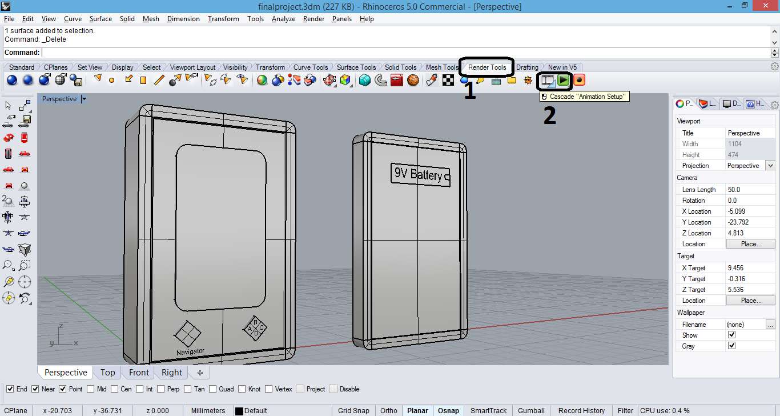Browse wallpaper filename with ellipsis button
The width and height of the screenshot is (780, 416).
770,324
